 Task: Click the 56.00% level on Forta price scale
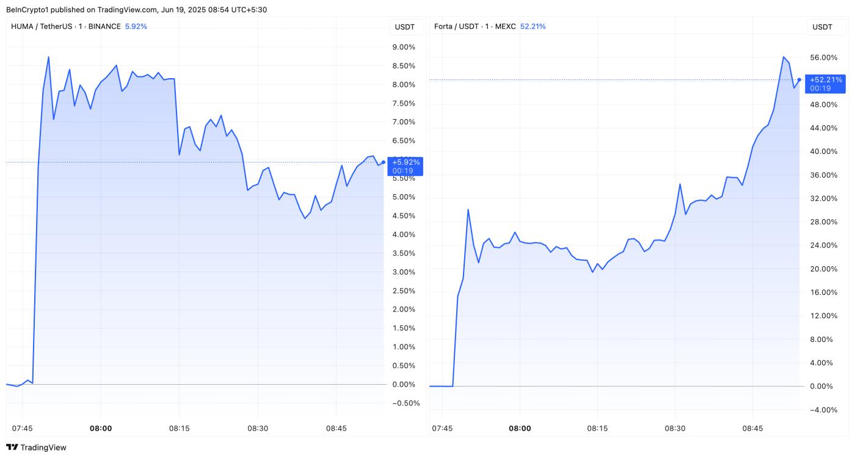click(823, 57)
